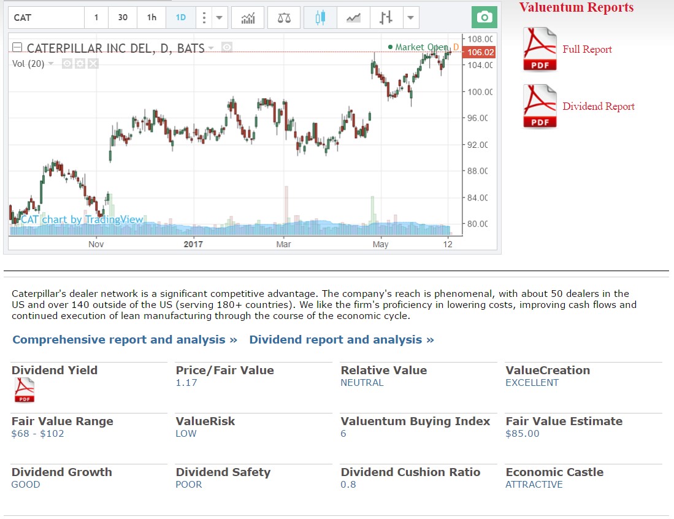Select the 30 minute interval
674x519 pixels.
click(x=123, y=18)
